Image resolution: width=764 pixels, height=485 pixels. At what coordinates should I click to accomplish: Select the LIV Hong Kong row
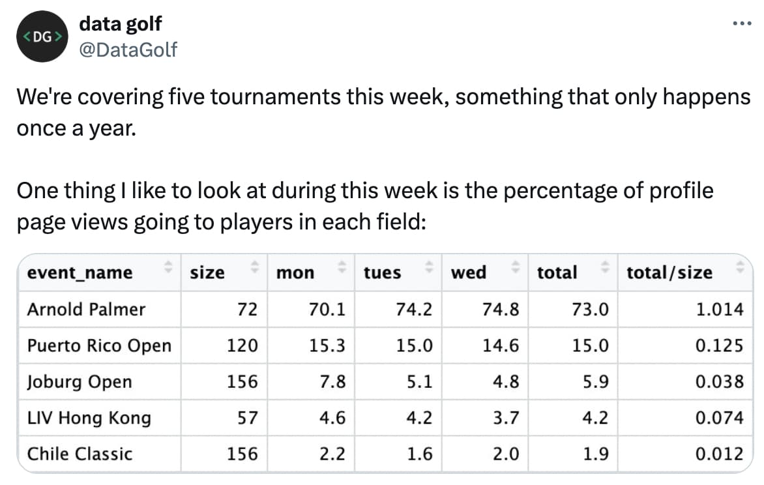click(x=89, y=417)
